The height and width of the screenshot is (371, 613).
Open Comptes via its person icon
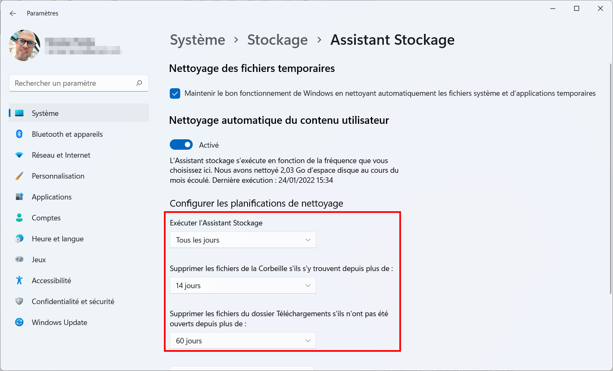pyautogui.click(x=19, y=217)
